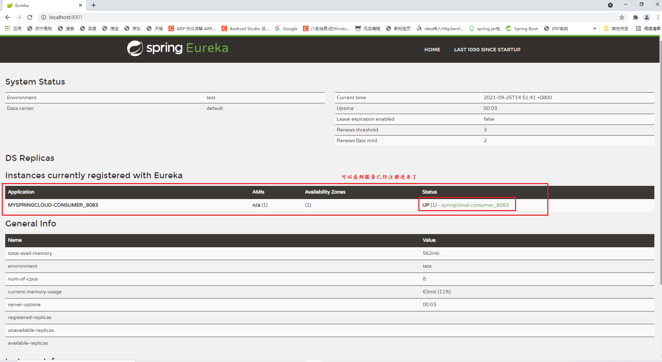Click the num-of-cpus row label
Viewport: 662px width, 362px height.
coord(23,279)
